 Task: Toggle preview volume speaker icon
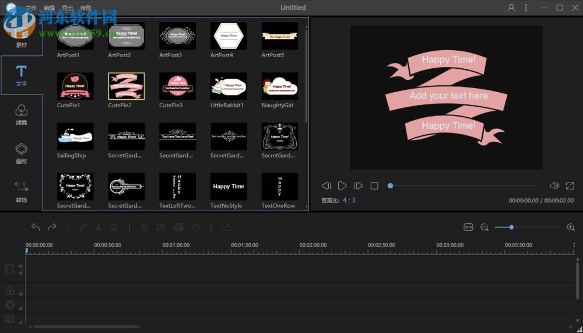point(554,186)
